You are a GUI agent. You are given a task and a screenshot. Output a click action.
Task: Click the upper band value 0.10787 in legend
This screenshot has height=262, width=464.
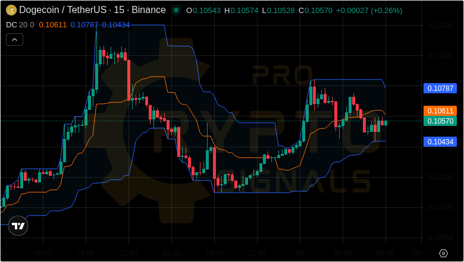tap(84, 25)
